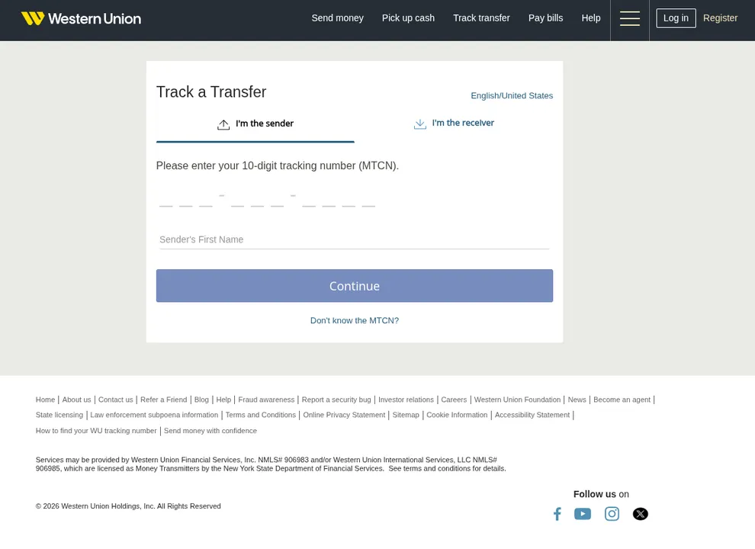Open footer Home link
The image size is (755, 549).
tap(45, 400)
